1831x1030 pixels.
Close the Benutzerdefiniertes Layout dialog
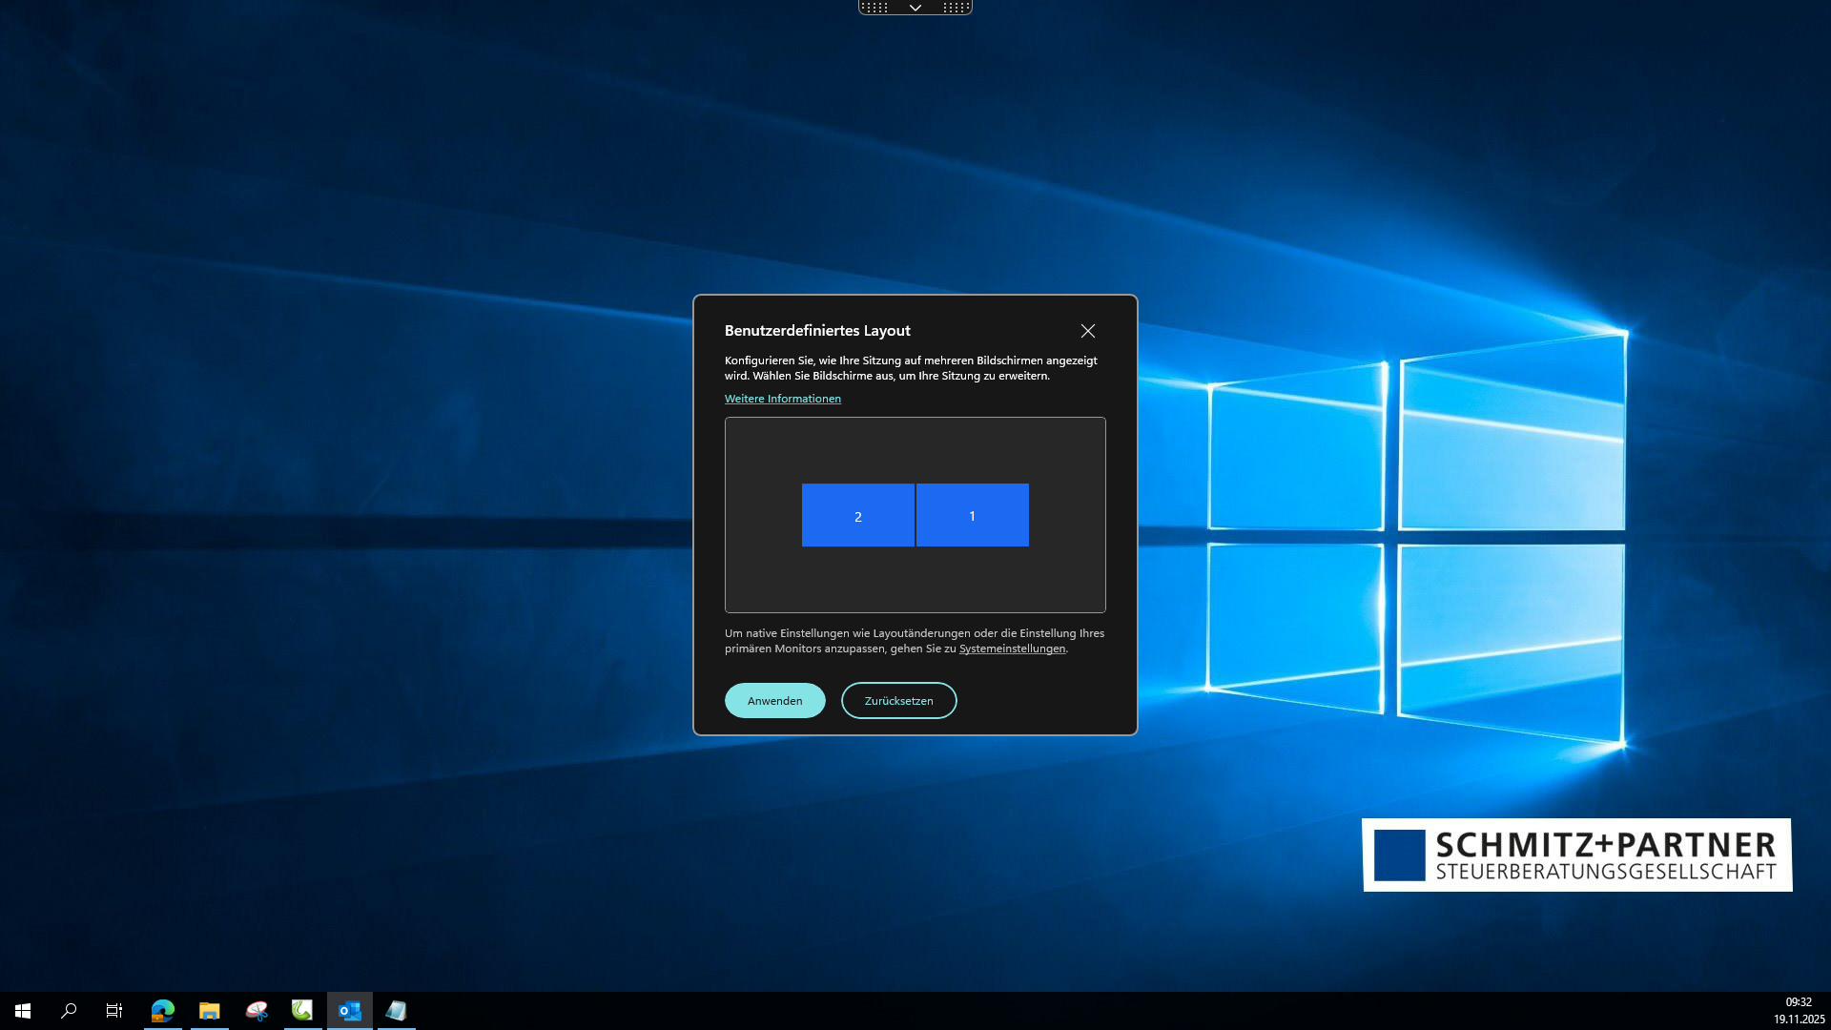click(1087, 331)
